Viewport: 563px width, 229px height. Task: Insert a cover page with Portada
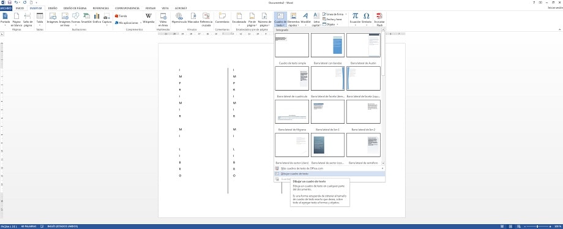pos(5,19)
